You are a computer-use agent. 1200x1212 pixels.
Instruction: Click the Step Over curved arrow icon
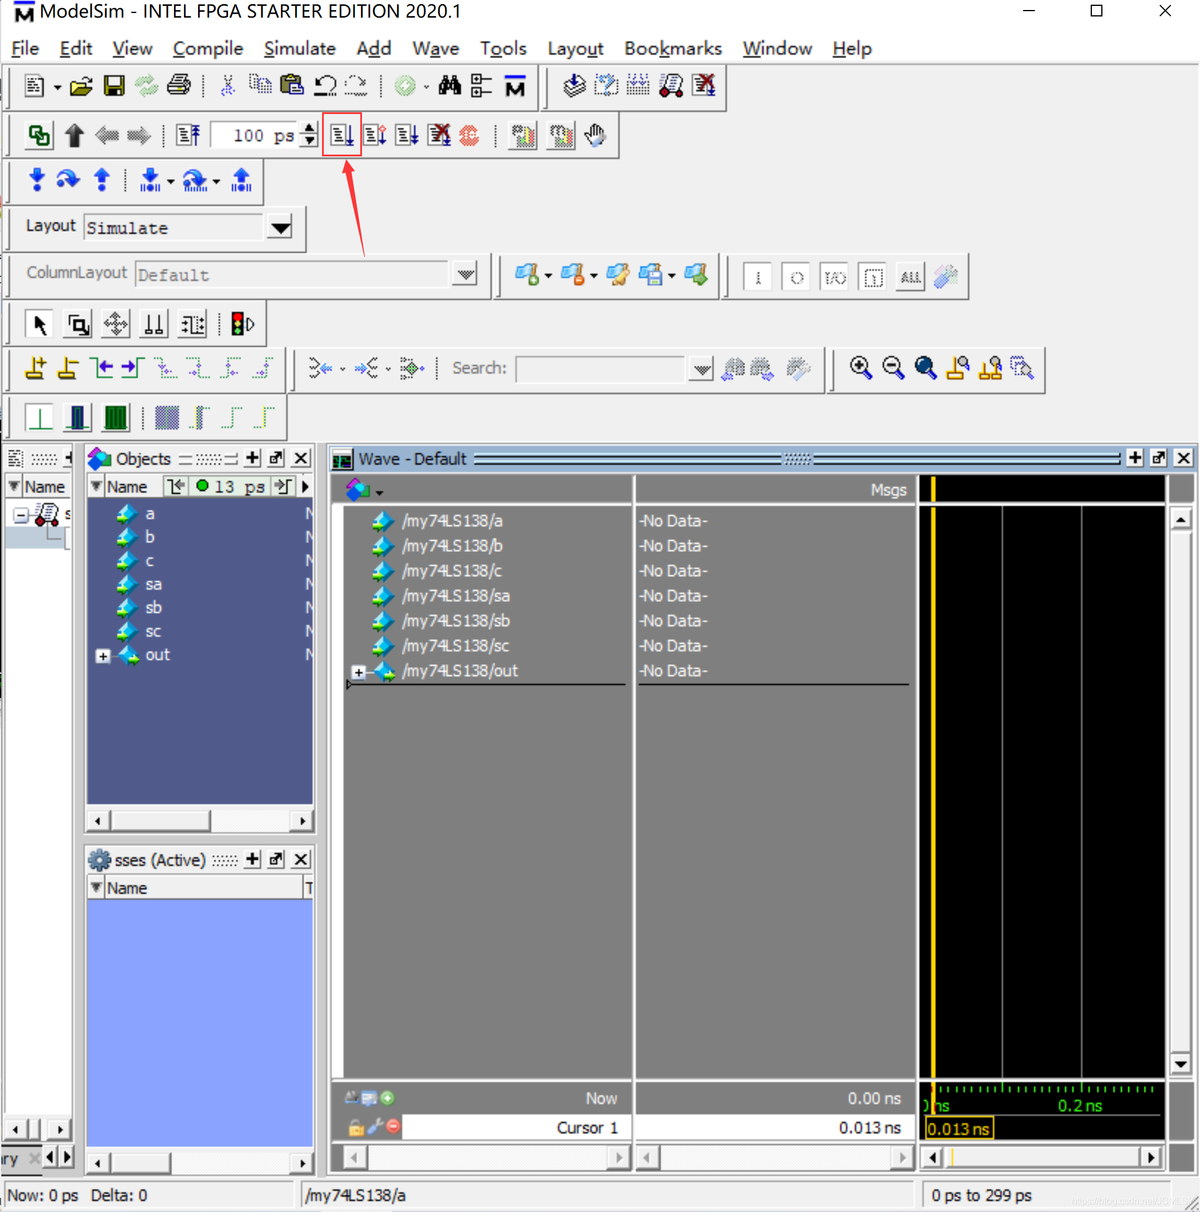click(x=68, y=180)
